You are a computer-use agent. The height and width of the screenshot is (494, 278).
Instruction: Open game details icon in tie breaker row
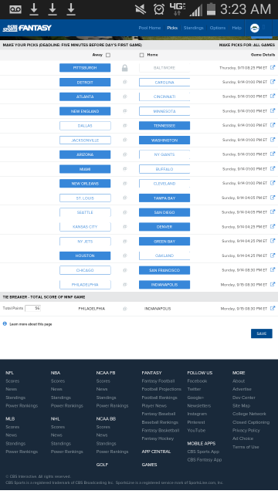pyautogui.click(x=273, y=309)
